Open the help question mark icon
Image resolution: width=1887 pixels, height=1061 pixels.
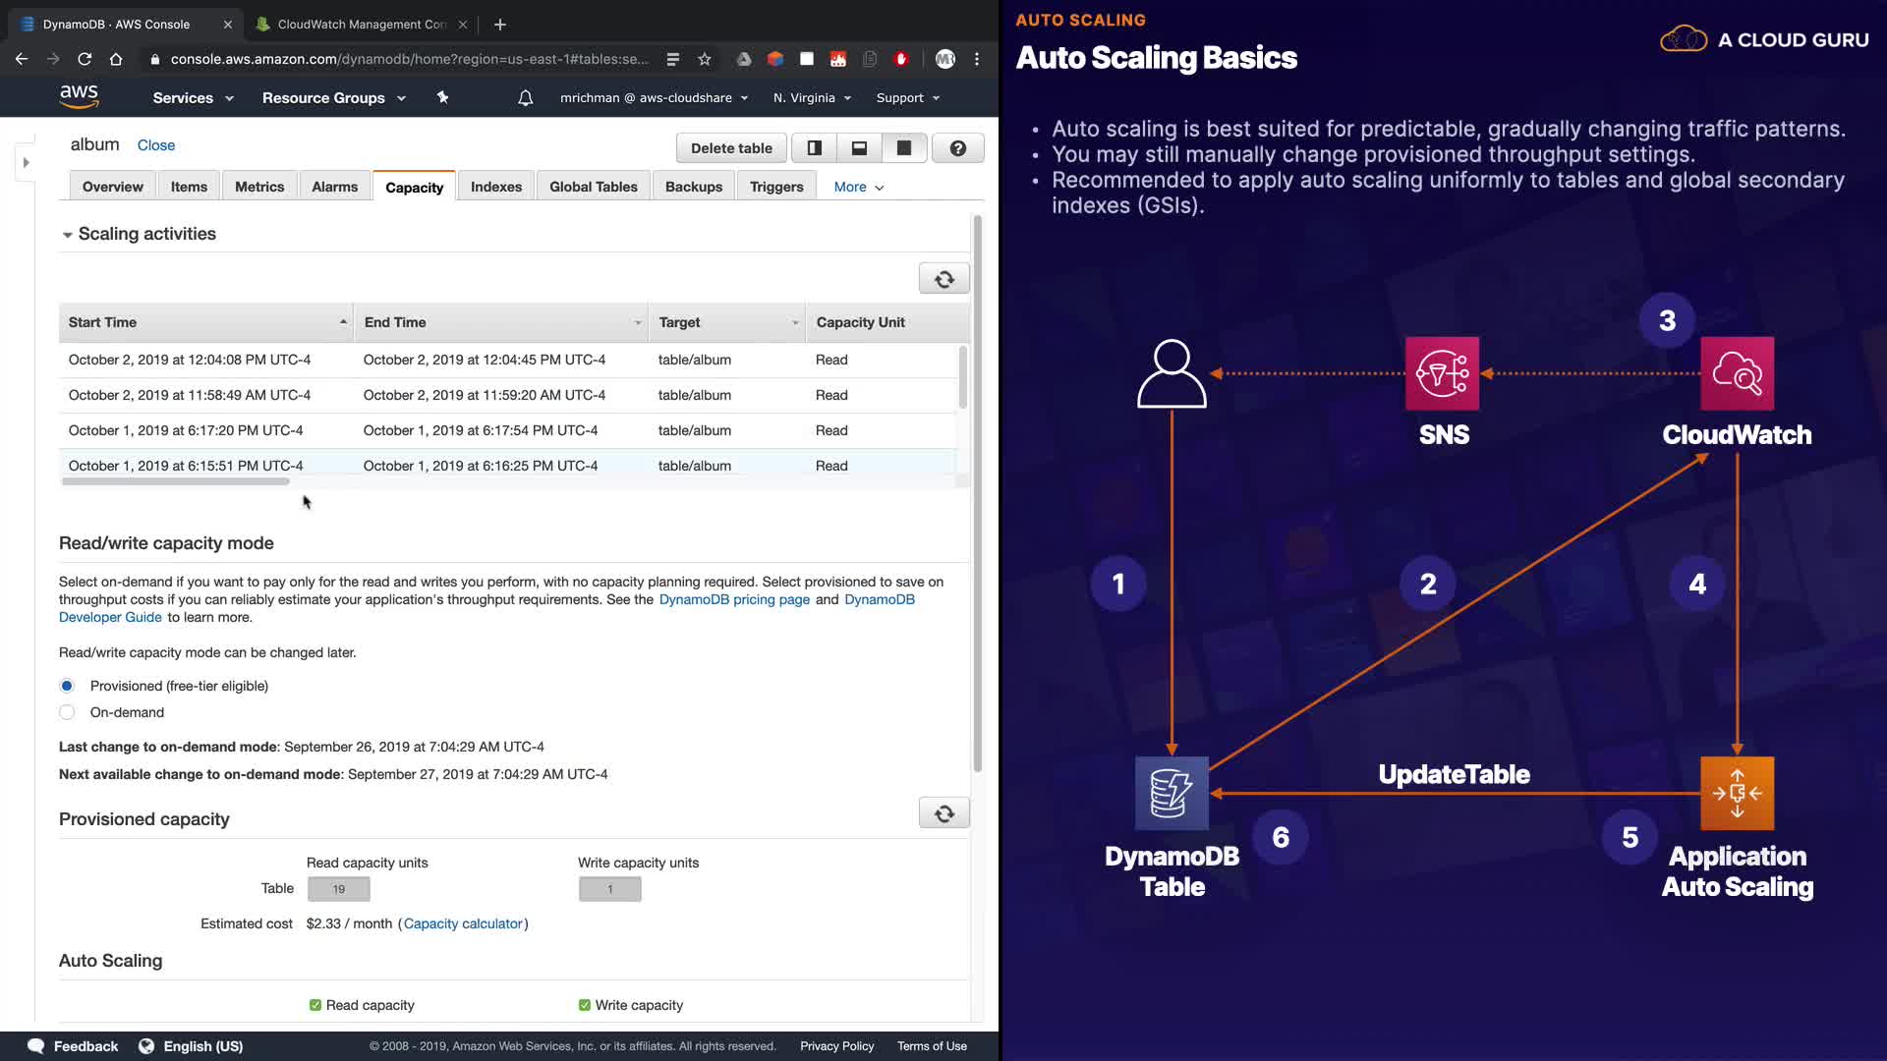pyautogui.click(x=957, y=148)
